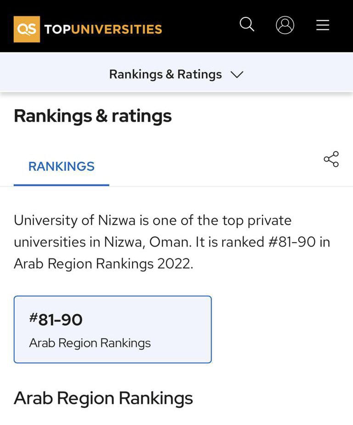Click the light blue sub-navigation bar
This screenshot has height=425, width=353.
click(176, 72)
